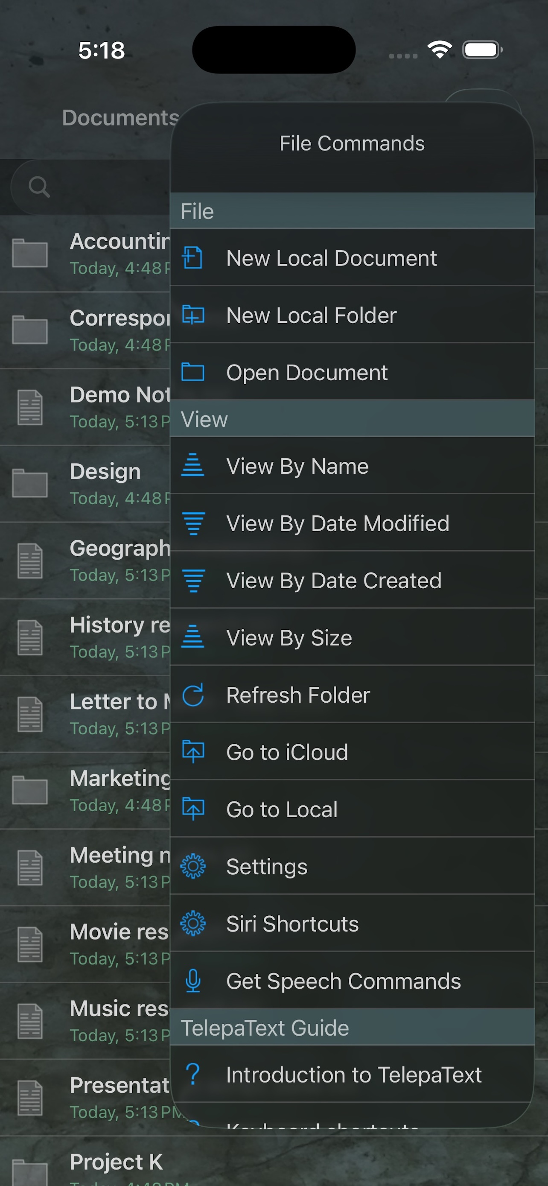This screenshot has height=1186, width=548.
Task: Tap the Settings gear icon
Action: (193, 866)
